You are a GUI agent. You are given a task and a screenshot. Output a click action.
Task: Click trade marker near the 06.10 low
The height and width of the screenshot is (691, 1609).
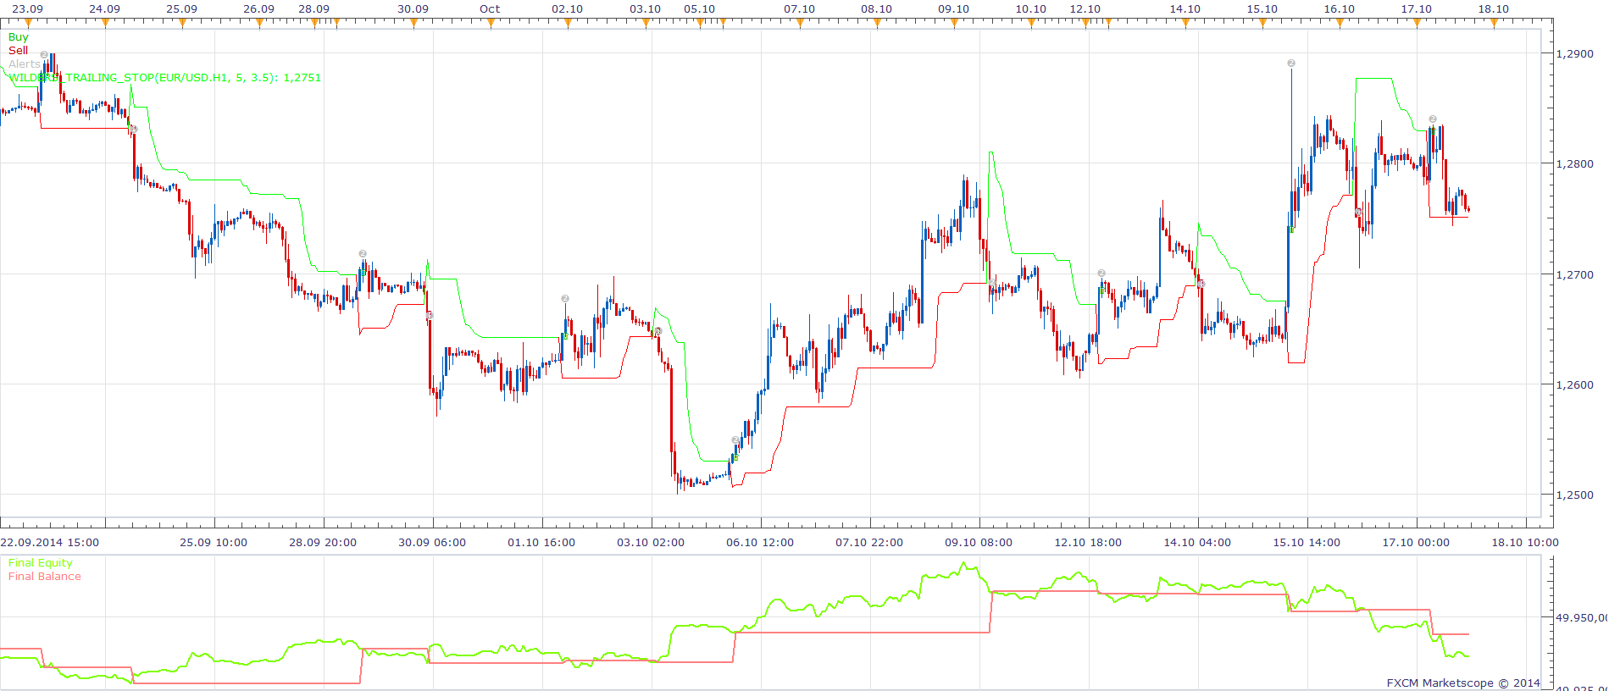click(735, 440)
